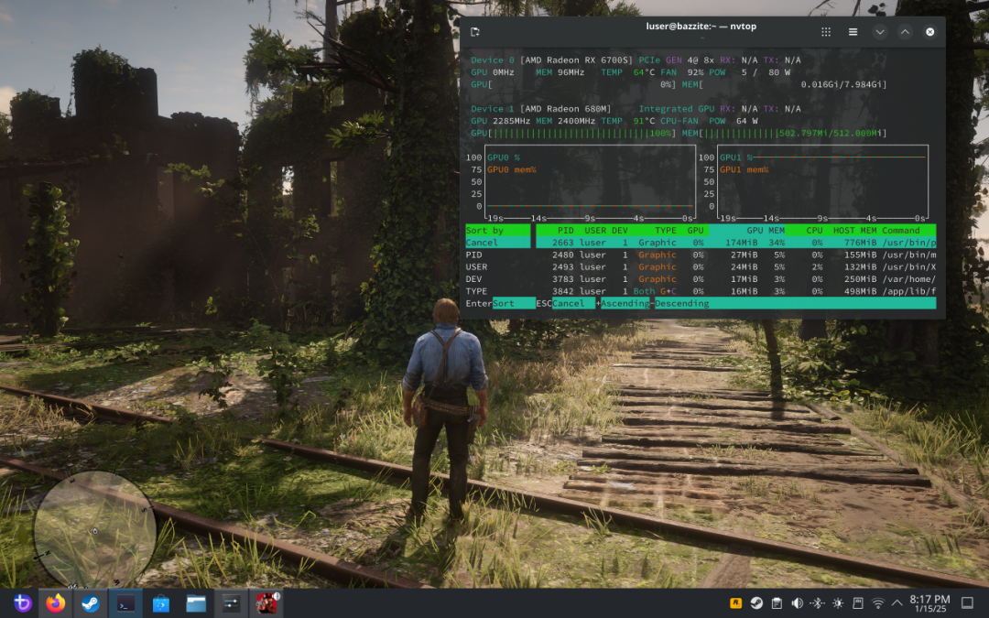The height and width of the screenshot is (618, 989).
Task: Open the Bazzite application launcher
Action: point(22,603)
